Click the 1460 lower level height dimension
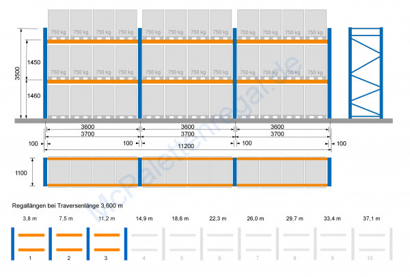This screenshot has width=410, height=277. pos(34,96)
